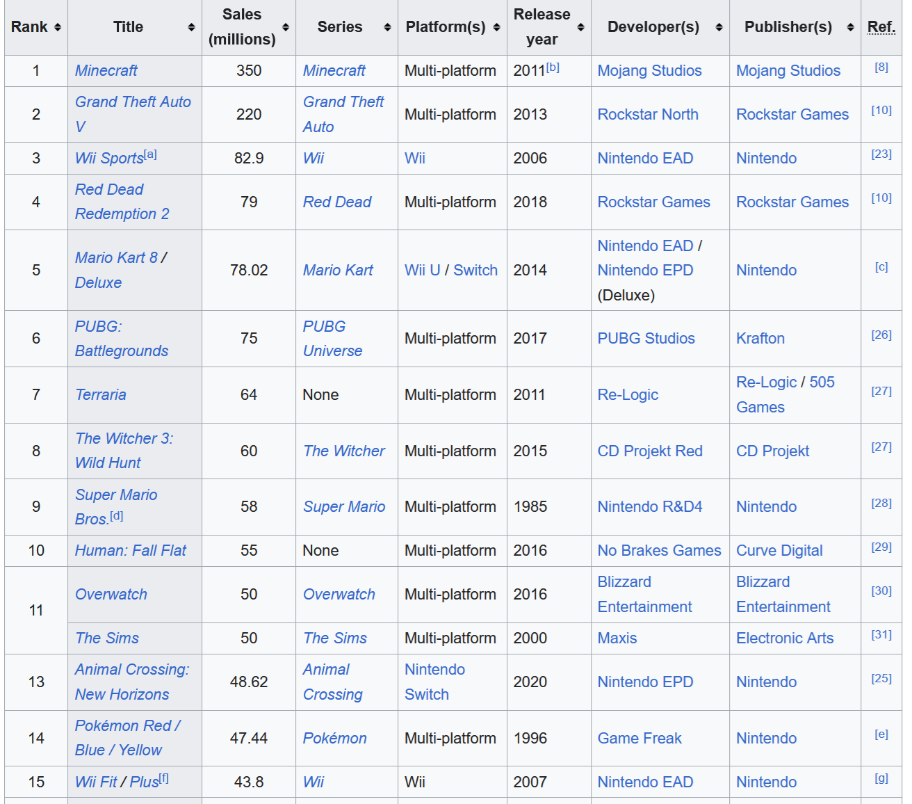
Task: Open the Nintendo R&D4 developer link
Action: (x=650, y=507)
